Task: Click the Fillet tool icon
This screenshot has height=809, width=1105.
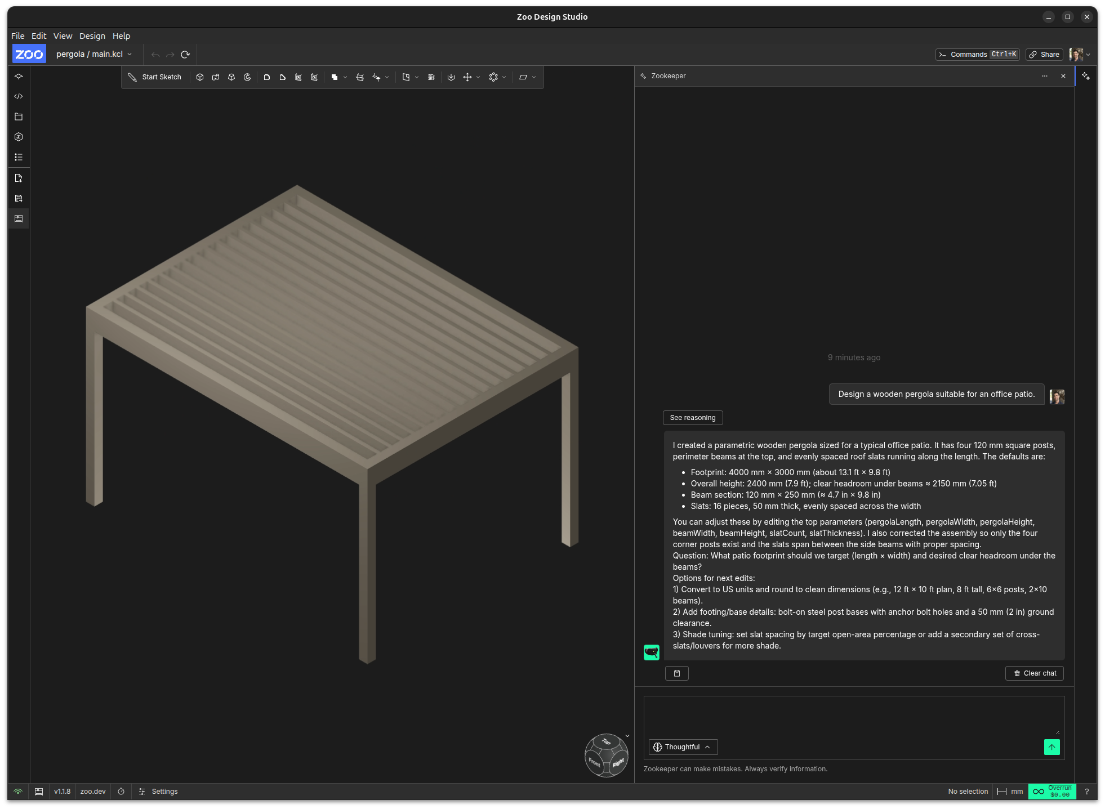Action: [267, 77]
